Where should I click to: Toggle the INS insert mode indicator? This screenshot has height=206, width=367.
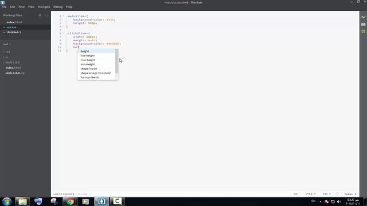click(295, 194)
